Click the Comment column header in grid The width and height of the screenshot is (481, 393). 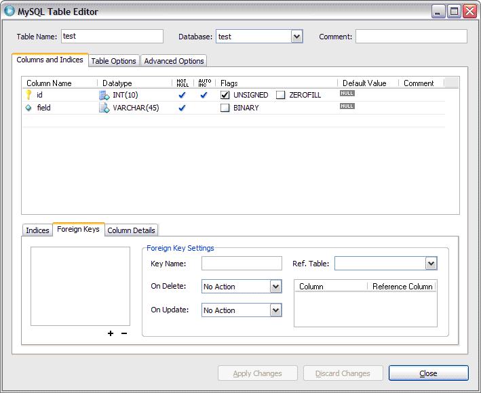click(421, 83)
